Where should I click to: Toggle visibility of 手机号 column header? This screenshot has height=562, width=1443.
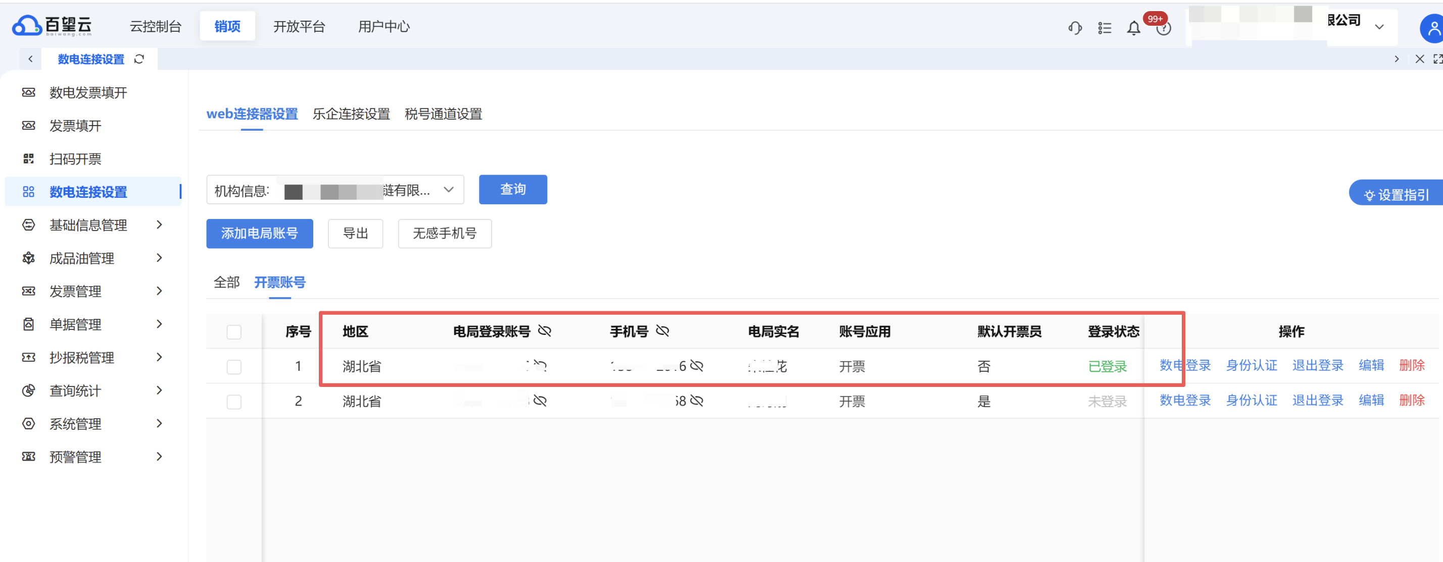(662, 331)
